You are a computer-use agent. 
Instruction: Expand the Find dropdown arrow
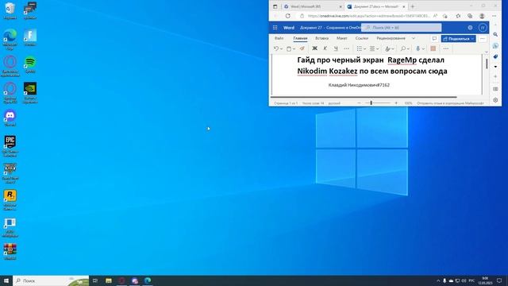coord(408,49)
